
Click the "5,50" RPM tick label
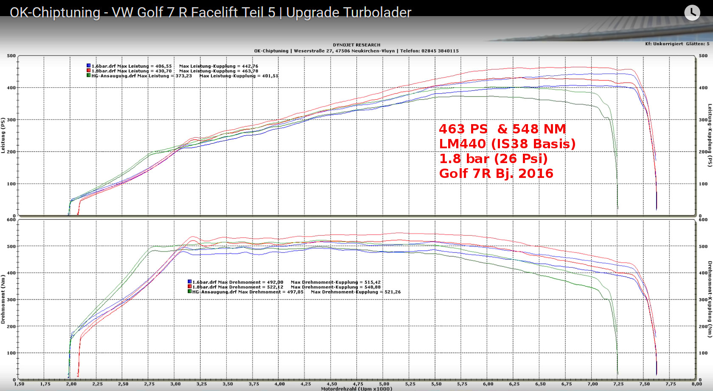pos(436,384)
